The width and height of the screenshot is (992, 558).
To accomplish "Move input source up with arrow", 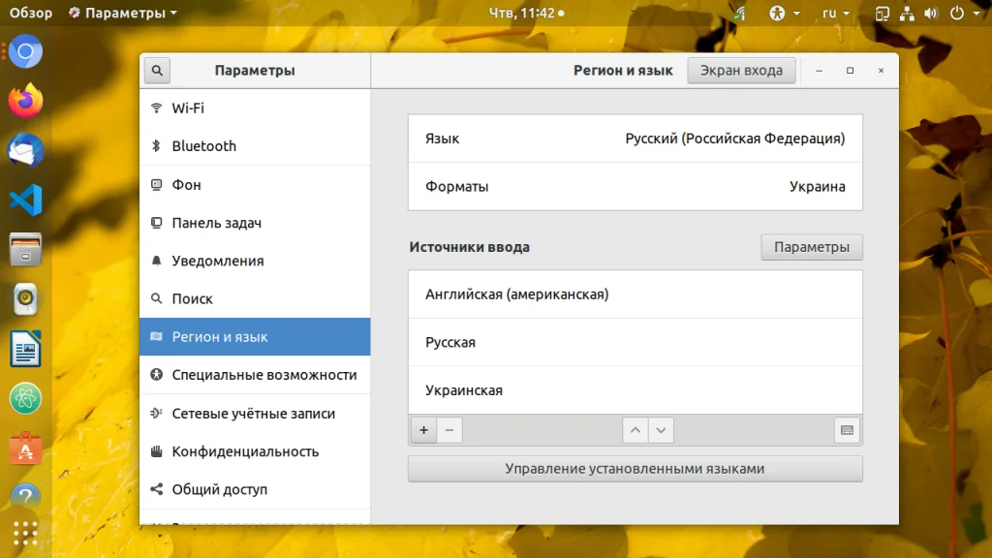I will [635, 430].
